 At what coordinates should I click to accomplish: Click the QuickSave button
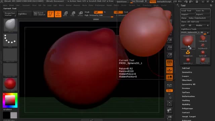122,2
